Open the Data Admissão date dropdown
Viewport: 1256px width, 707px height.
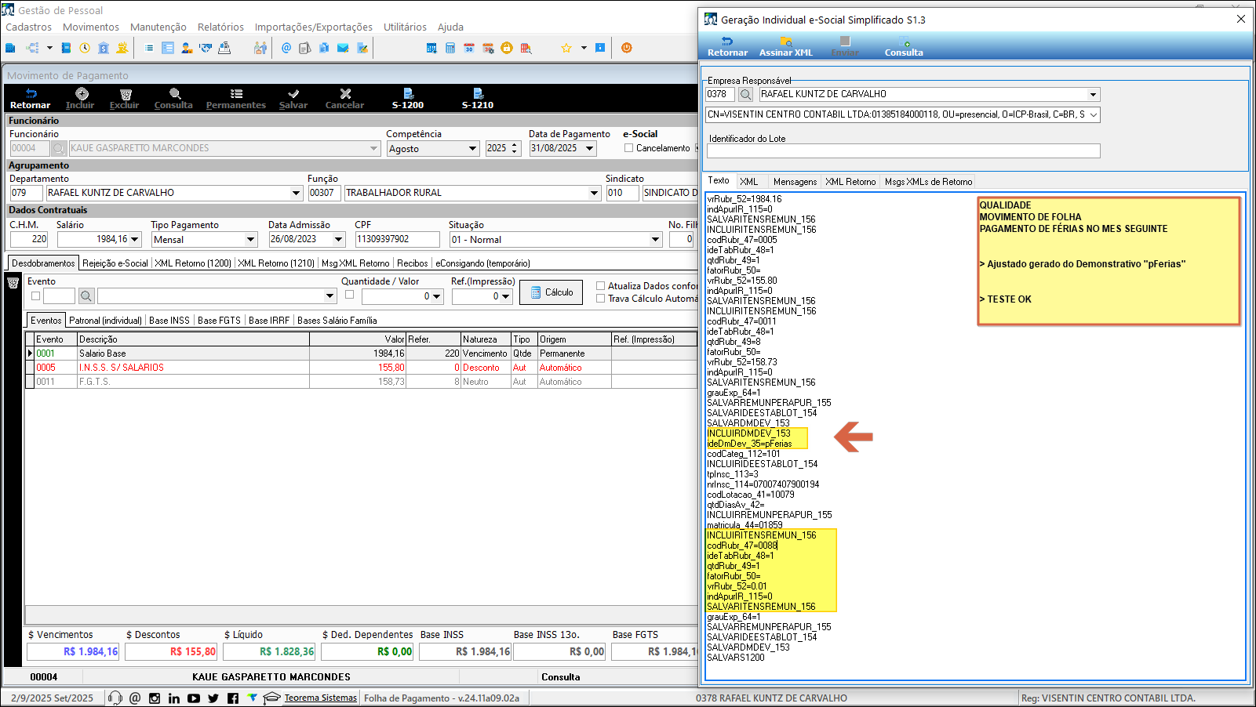pos(338,240)
